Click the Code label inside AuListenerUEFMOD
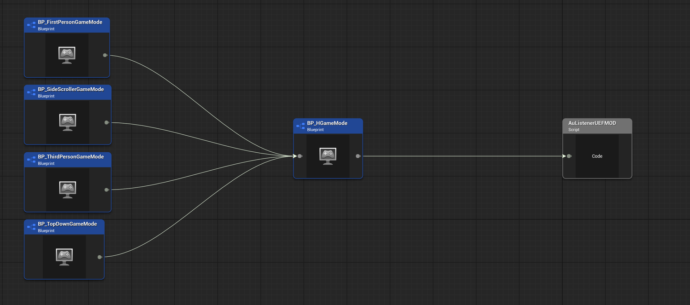 click(x=597, y=156)
